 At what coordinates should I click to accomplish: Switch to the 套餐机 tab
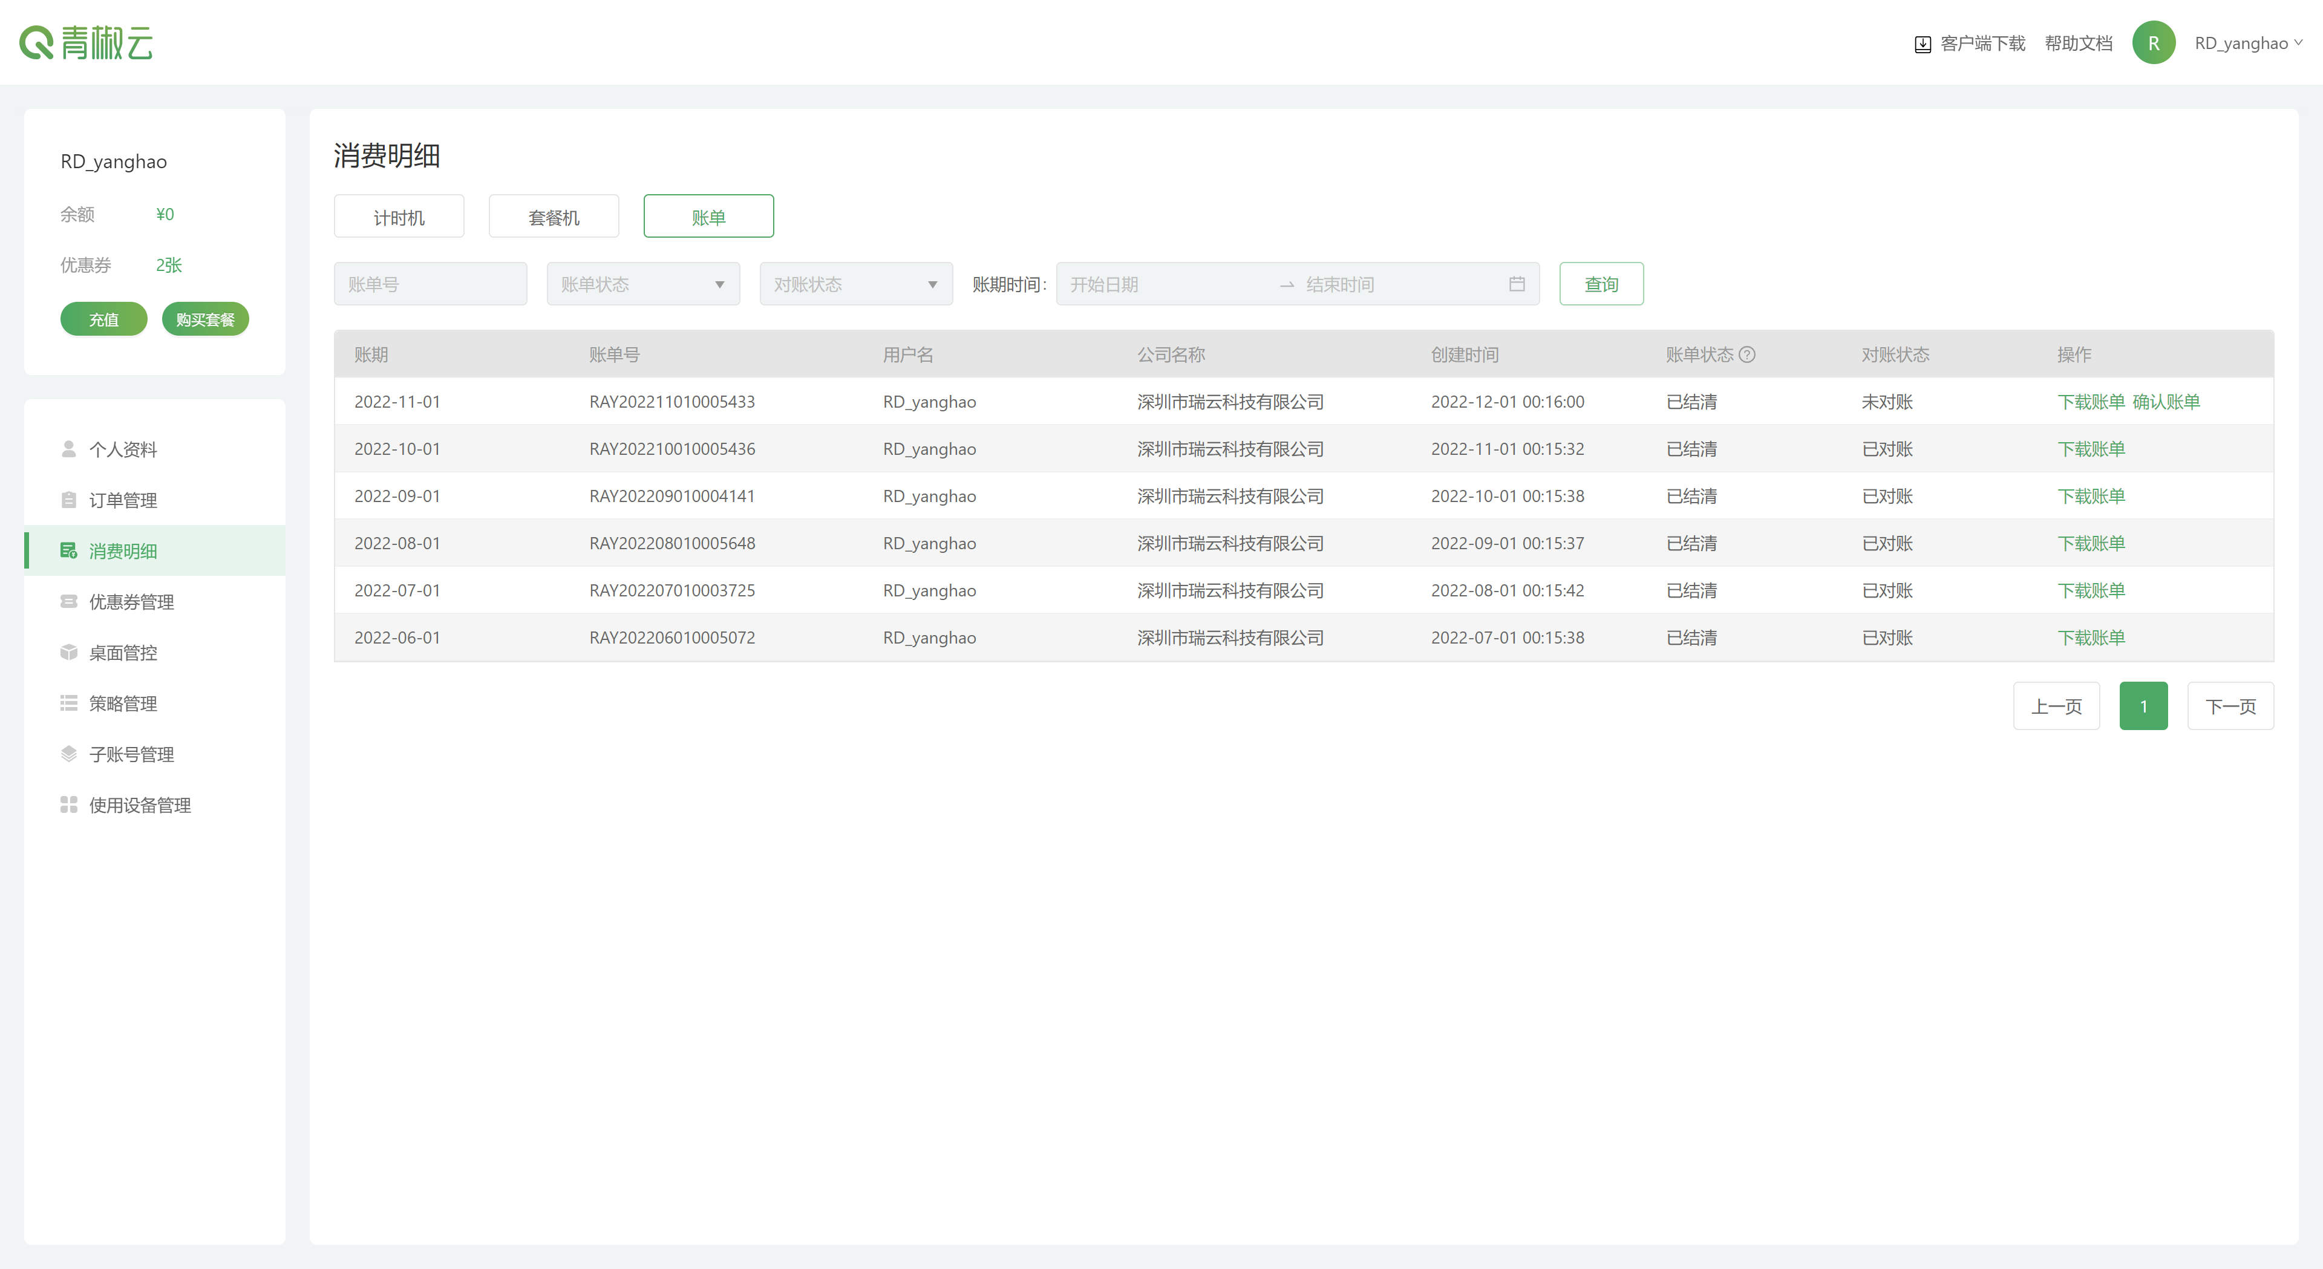click(554, 217)
